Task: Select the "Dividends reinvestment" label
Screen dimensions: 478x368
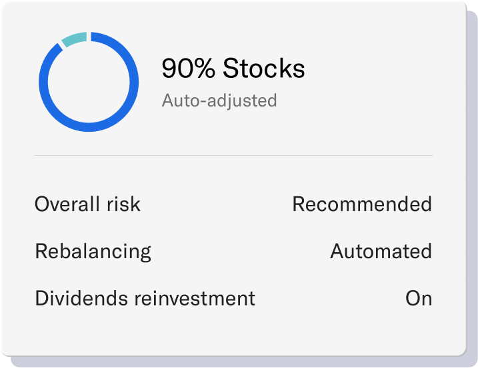Action: [145, 297]
